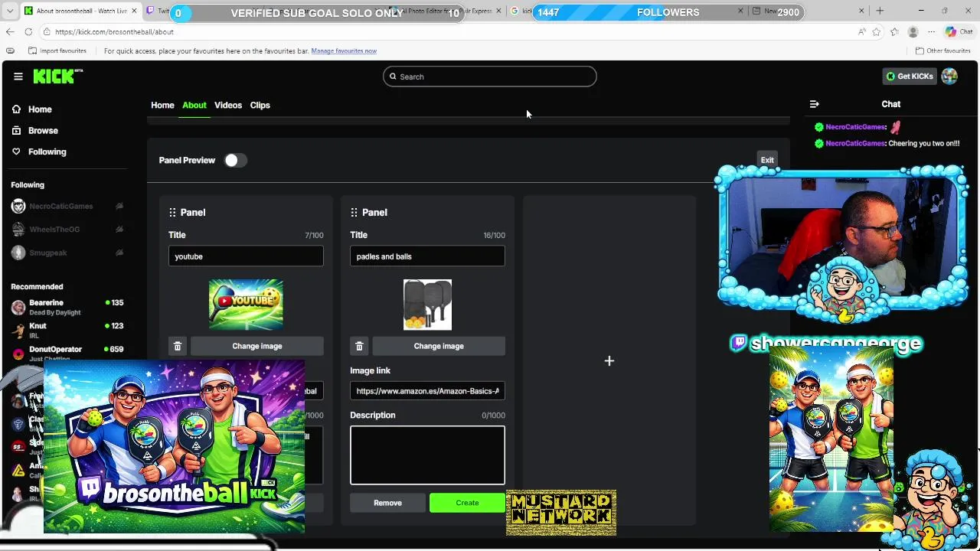Click the browser address bar URL
The image size is (980, 551).
tap(114, 31)
